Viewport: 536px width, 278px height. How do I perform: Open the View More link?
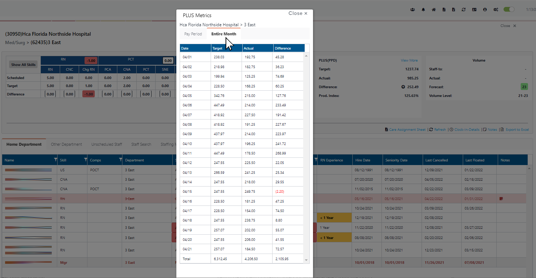click(409, 60)
